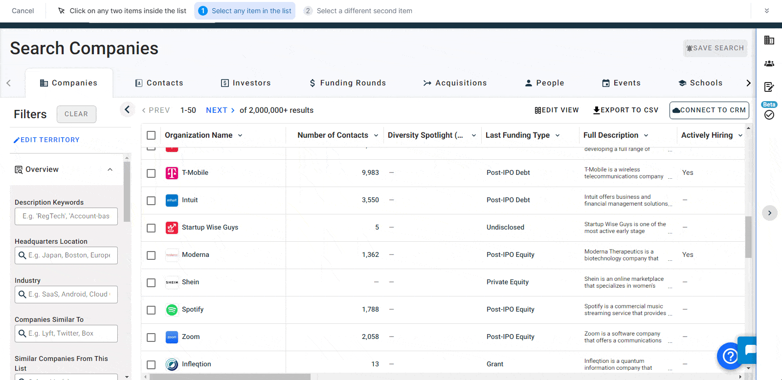The height and width of the screenshot is (380, 782).
Task: Expand the Last Funding Type column menu
Action: coord(558,135)
